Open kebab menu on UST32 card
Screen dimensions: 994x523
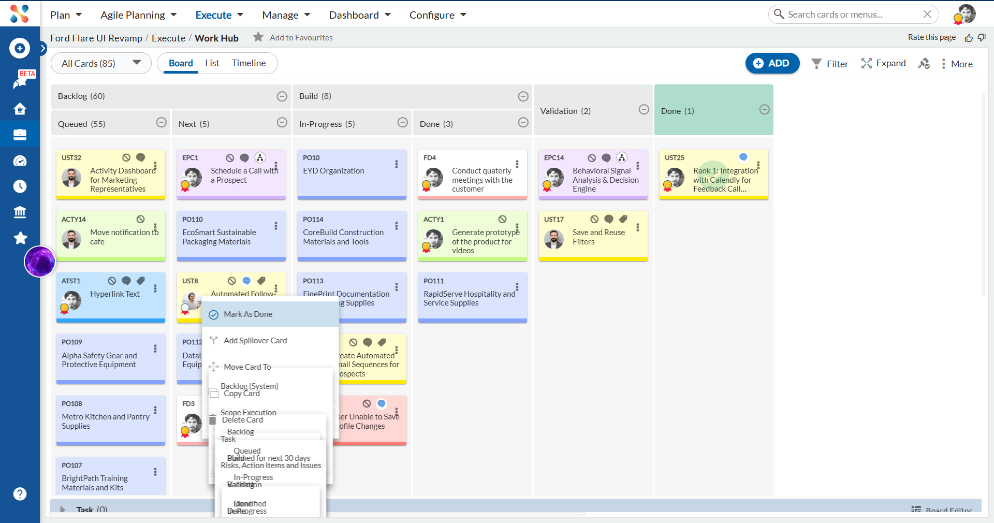(155, 166)
